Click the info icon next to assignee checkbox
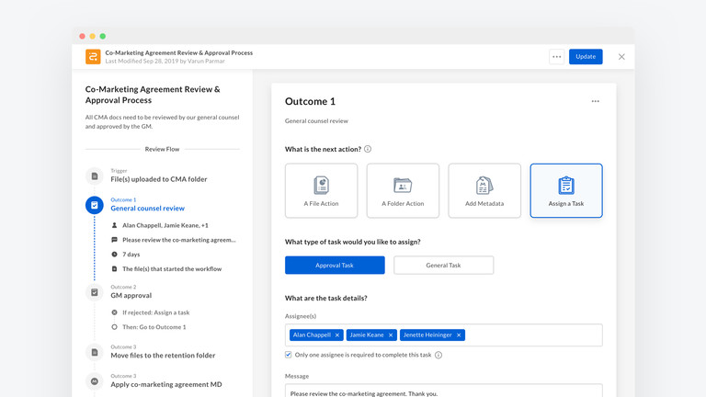 coord(438,355)
